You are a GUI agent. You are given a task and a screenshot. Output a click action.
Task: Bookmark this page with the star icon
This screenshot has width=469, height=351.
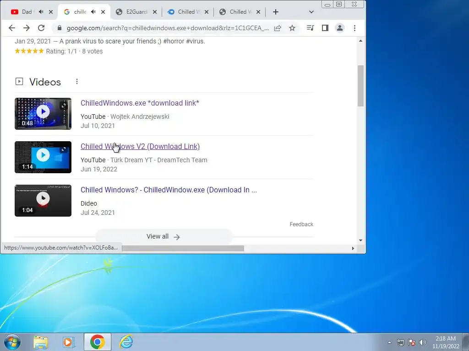(x=292, y=28)
